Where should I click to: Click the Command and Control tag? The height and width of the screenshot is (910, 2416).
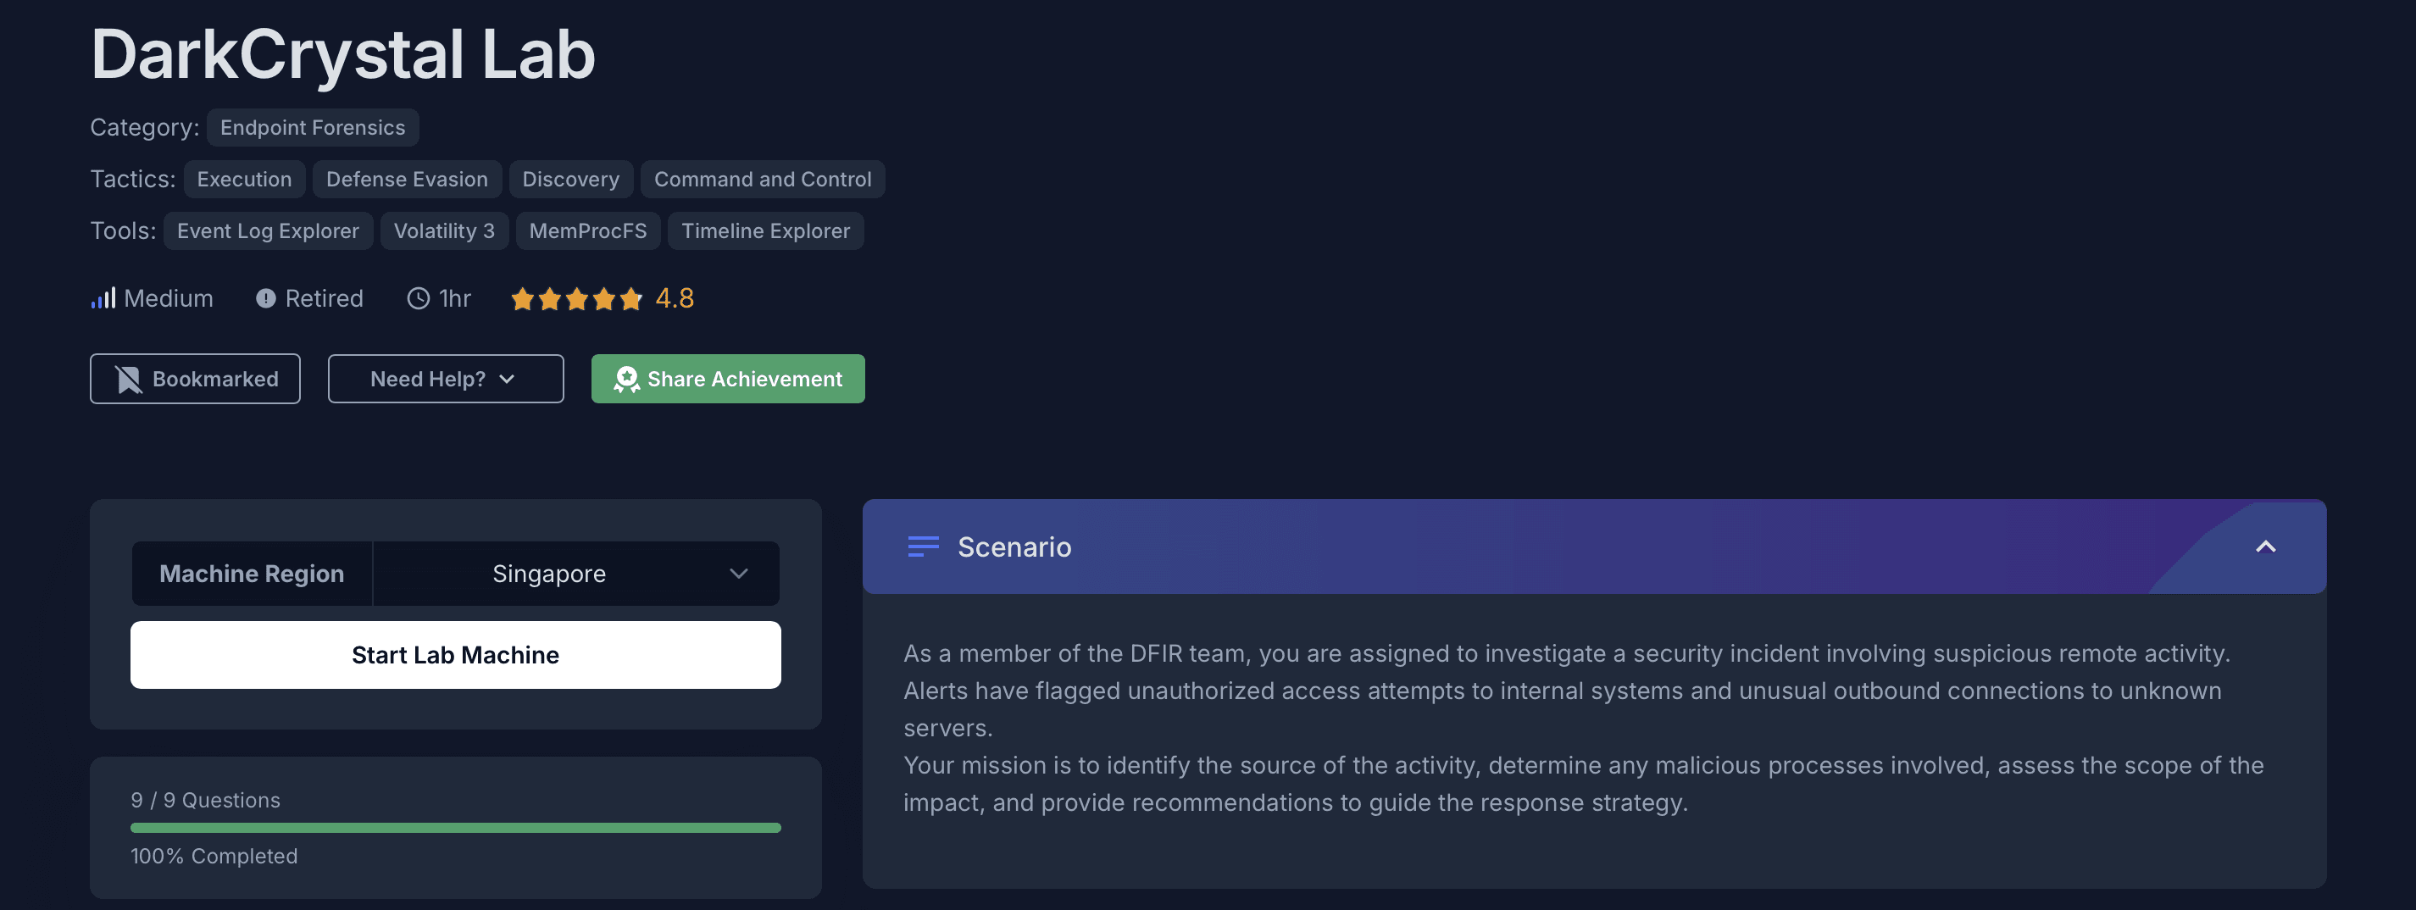(763, 179)
